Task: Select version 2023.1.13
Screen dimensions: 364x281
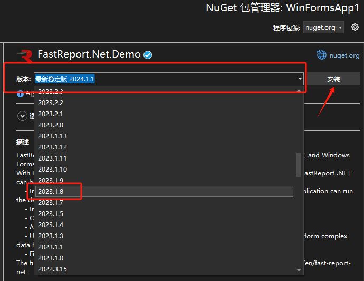Action: 164,136
